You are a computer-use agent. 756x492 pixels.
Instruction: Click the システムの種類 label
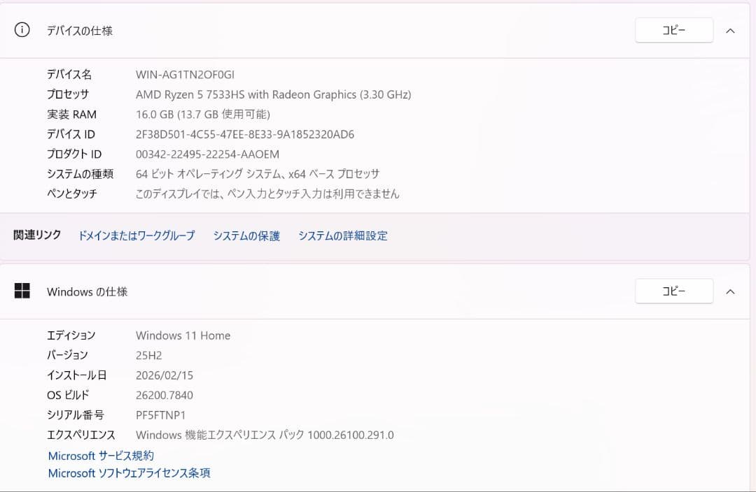80,174
